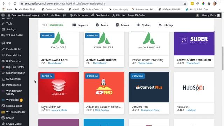This screenshot has height=126, width=224.
Task: Click Yoast SEO icon in admin bar
Action: tap(64, 15)
